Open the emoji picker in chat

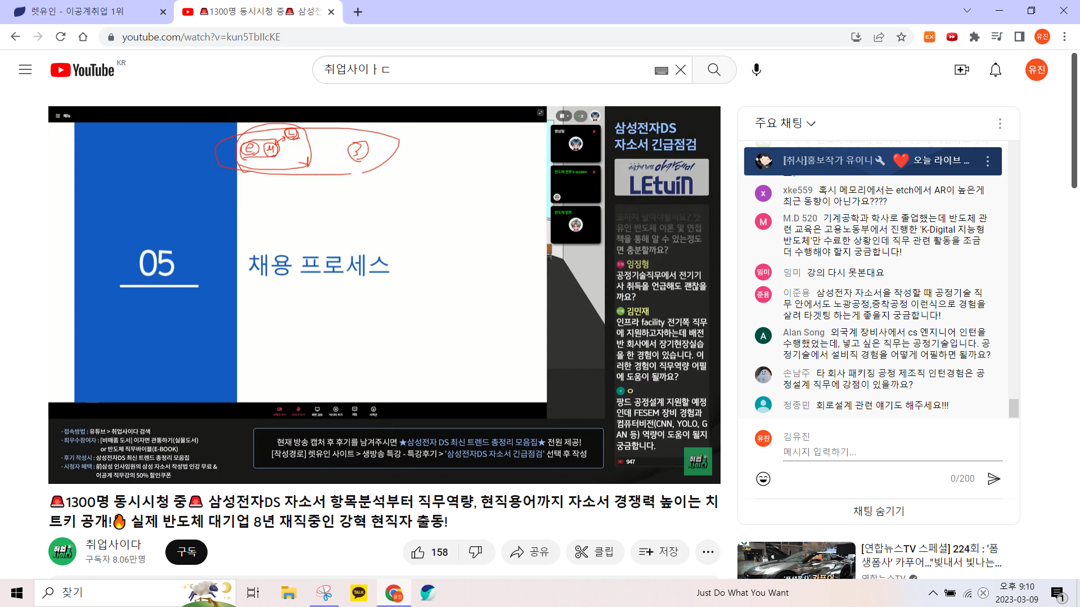[763, 479]
